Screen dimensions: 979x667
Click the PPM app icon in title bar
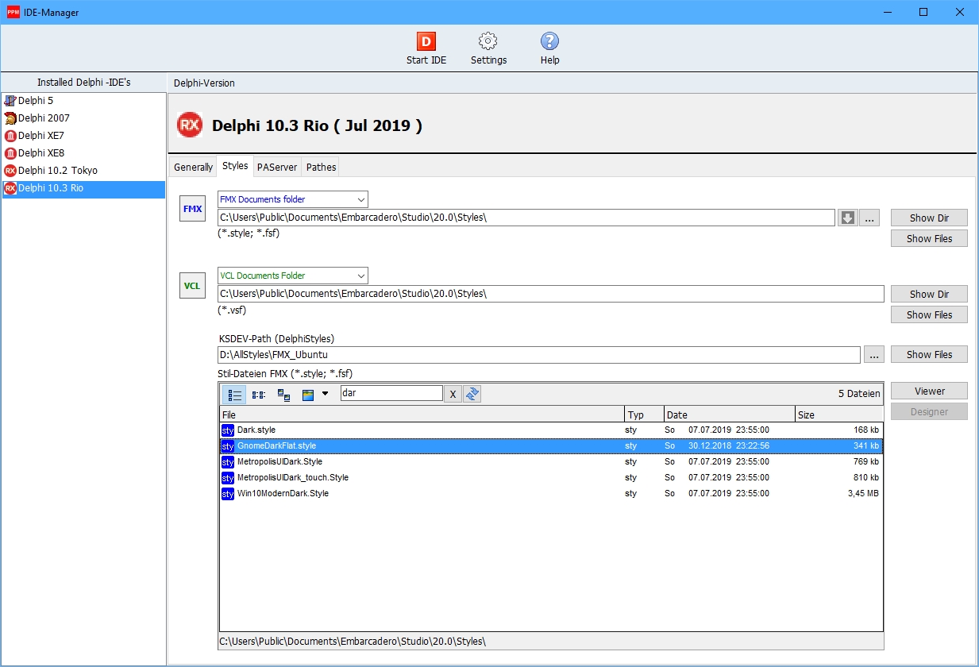[x=13, y=13]
